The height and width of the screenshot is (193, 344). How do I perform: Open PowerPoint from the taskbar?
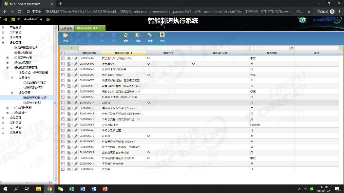coord(105,189)
